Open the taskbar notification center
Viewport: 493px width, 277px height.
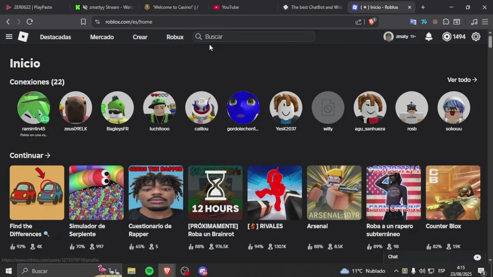click(x=481, y=271)
